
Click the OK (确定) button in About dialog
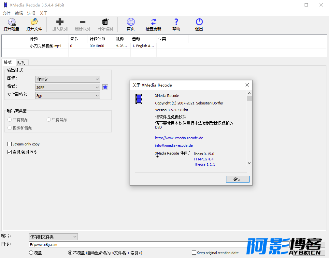pyautogui.click(x=237, y=179)
